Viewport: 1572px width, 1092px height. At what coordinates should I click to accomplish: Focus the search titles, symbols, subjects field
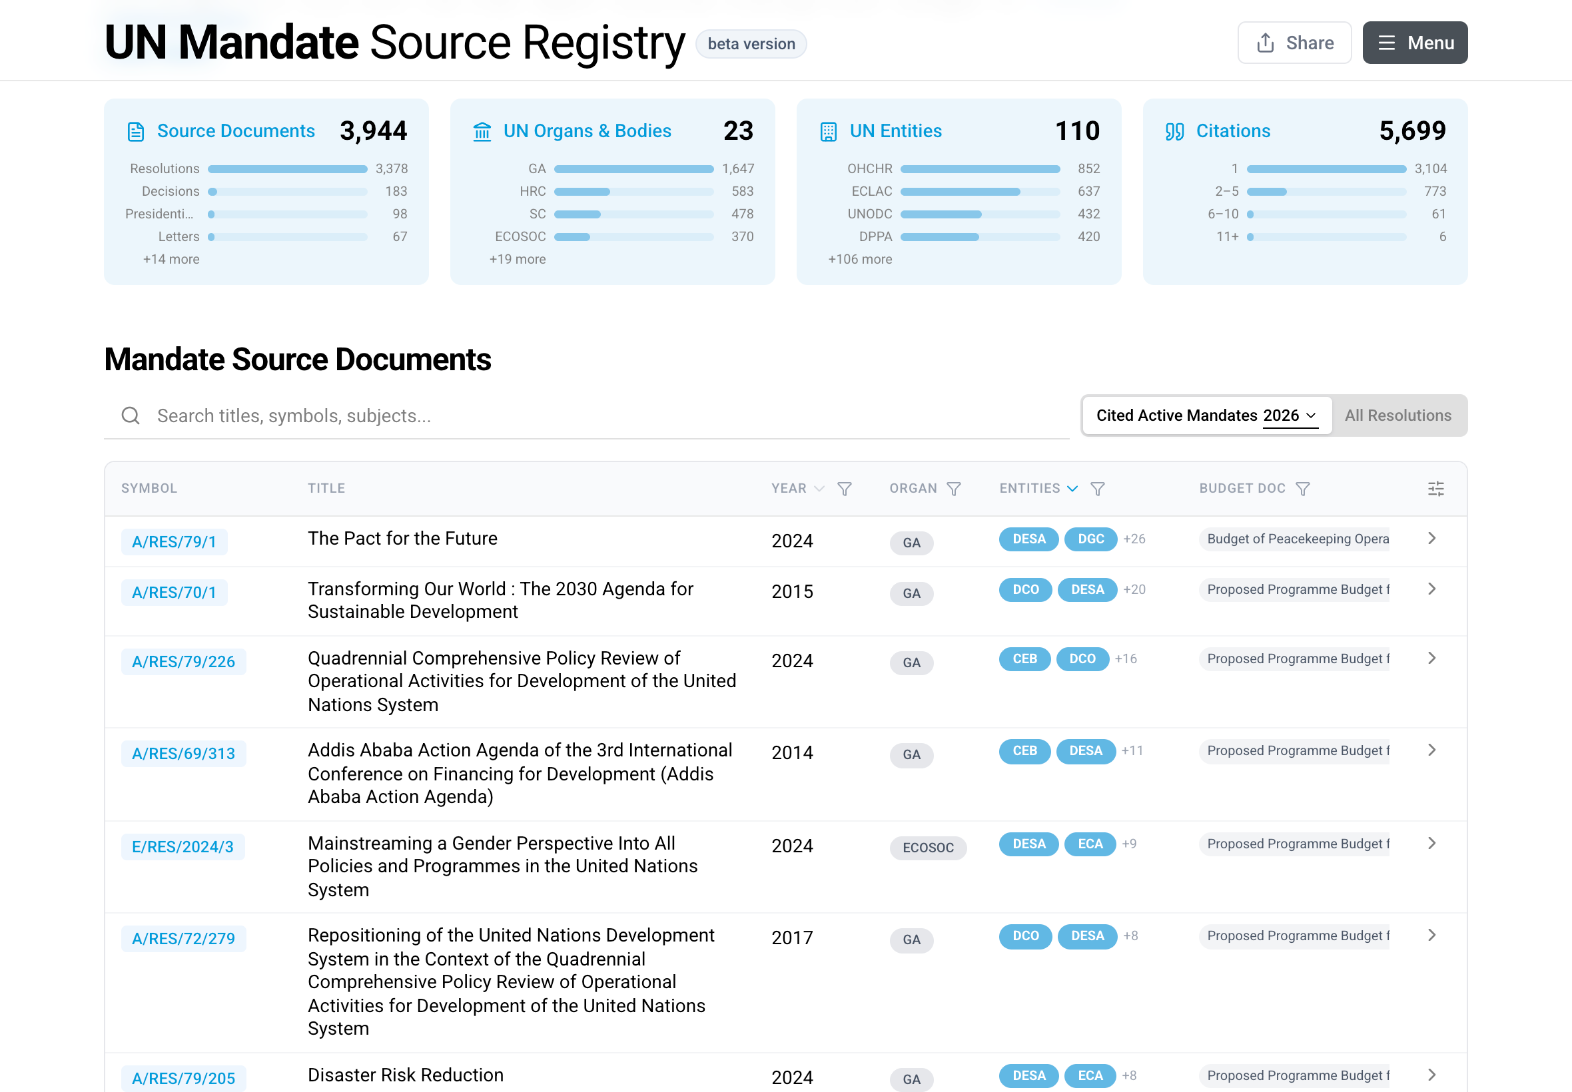(x=587, y=416)
